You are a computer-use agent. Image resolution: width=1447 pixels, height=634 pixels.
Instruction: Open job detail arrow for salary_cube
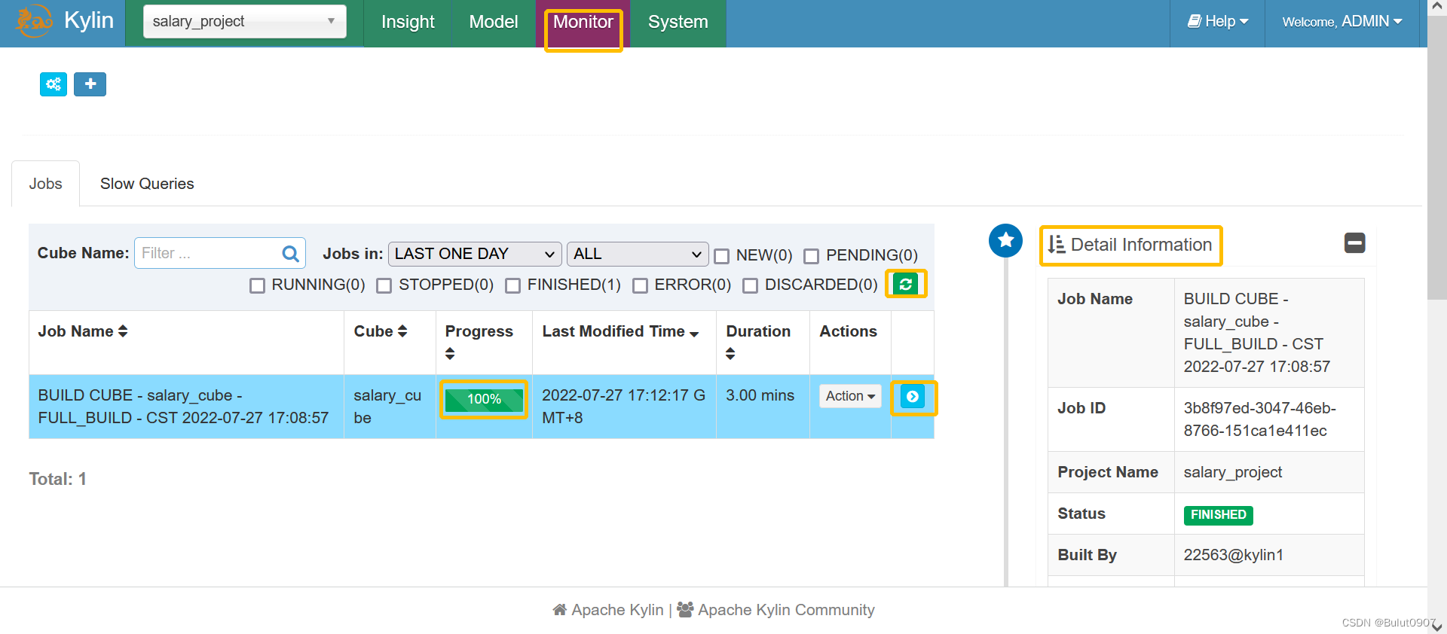[913, 397]
